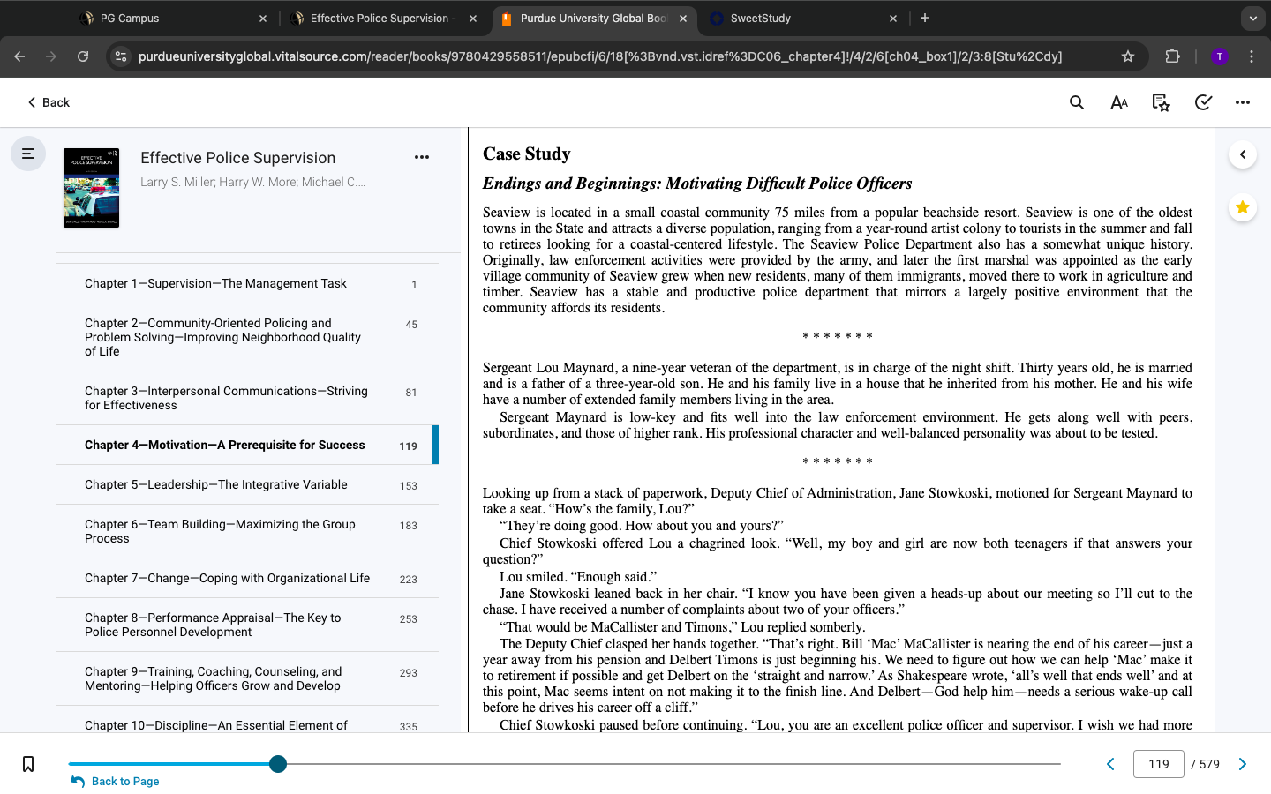
Task: Open Chapter 1 Supervision The Management Task
Action: pyautogui.click(x=247, y=283)
